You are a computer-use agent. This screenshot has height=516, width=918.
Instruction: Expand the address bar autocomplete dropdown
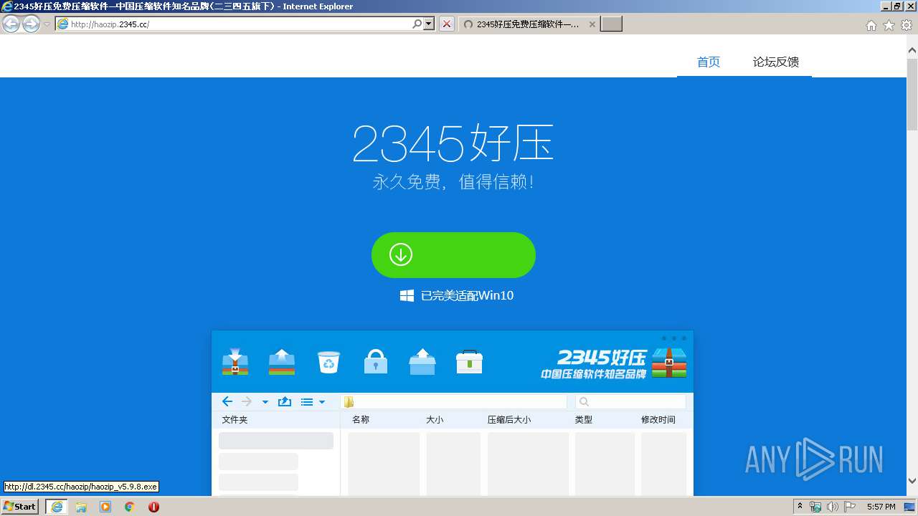click(429, 24)
